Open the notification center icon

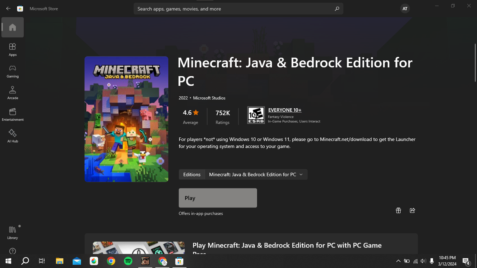(x=466, y=261)
